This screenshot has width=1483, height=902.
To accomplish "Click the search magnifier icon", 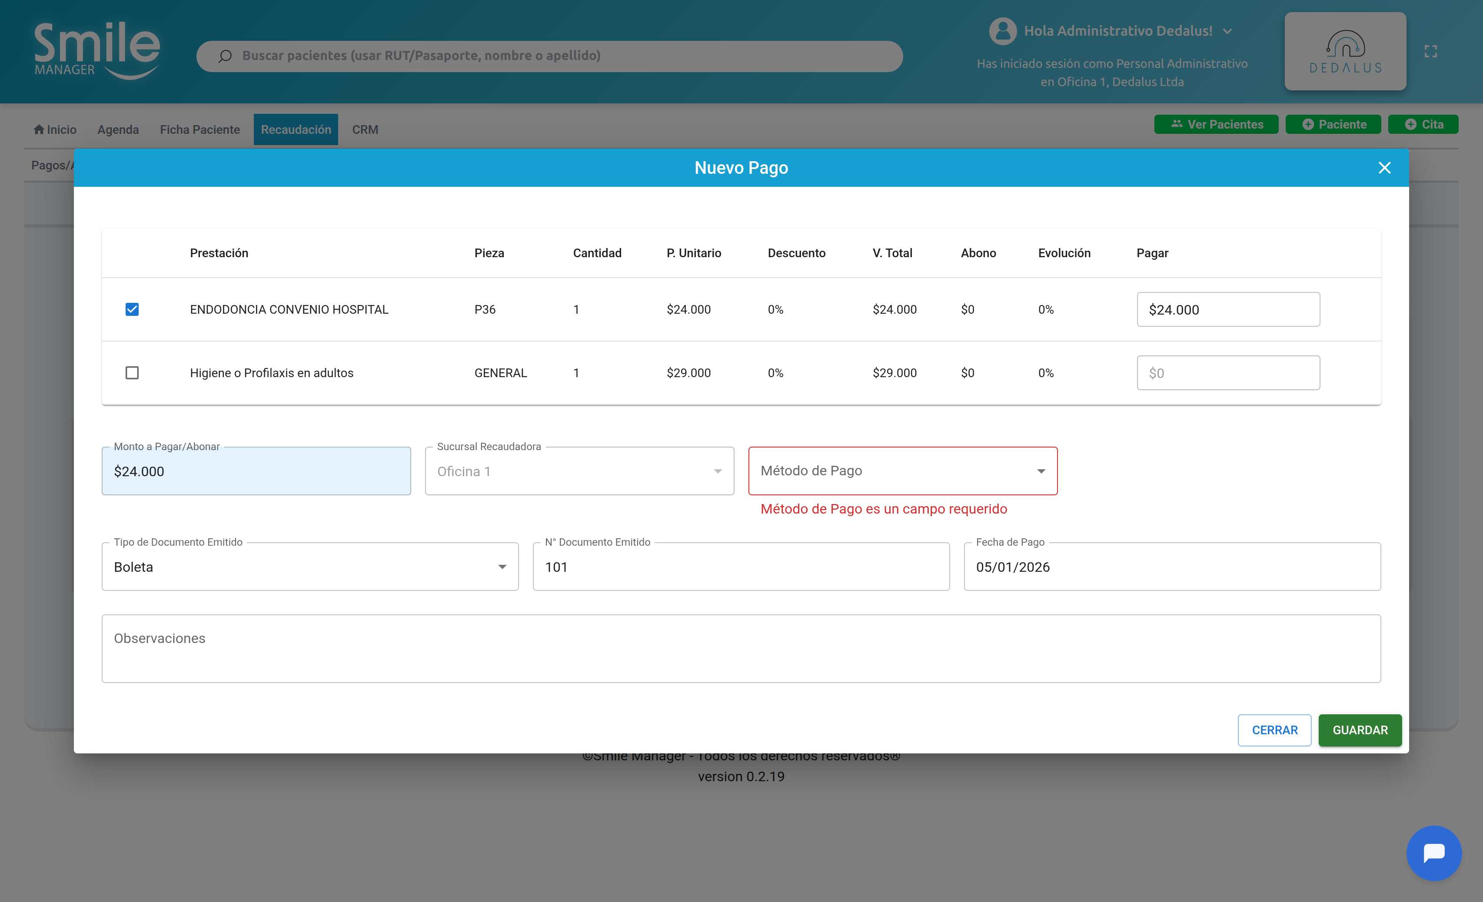I will click(225, 56).
